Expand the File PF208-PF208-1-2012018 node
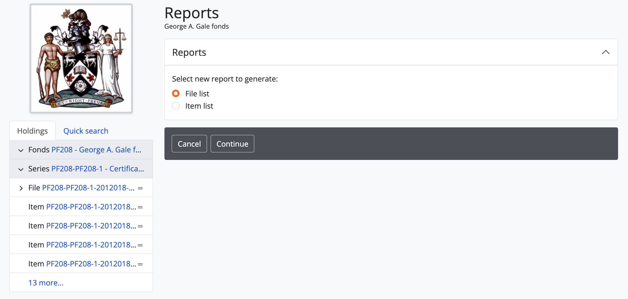628x299 pixels. click(x=21, y=188)
